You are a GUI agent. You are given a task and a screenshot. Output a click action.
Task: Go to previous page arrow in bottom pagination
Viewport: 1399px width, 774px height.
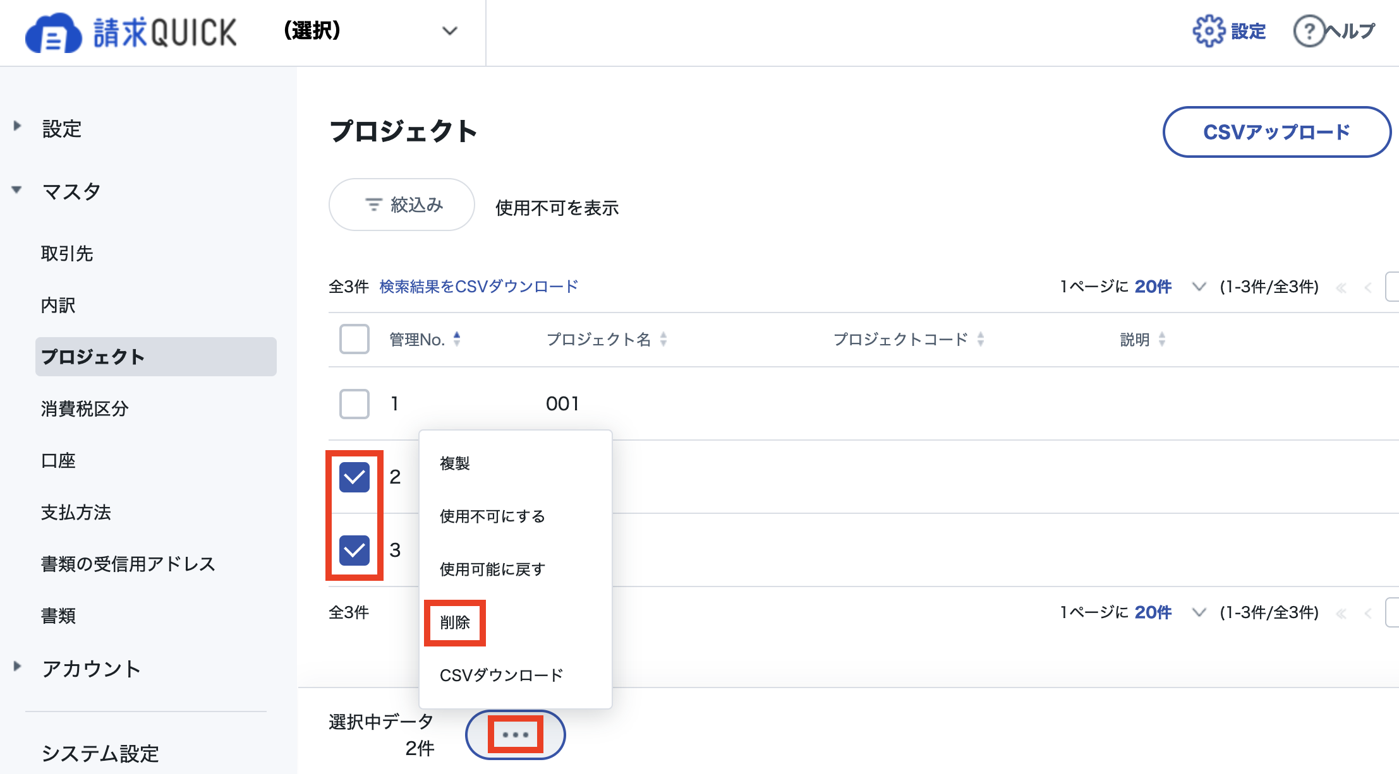[1367, 613]
